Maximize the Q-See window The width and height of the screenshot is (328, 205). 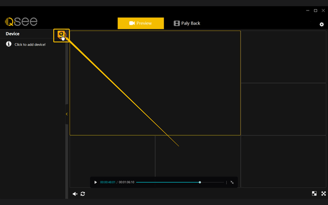click(315, 10)
